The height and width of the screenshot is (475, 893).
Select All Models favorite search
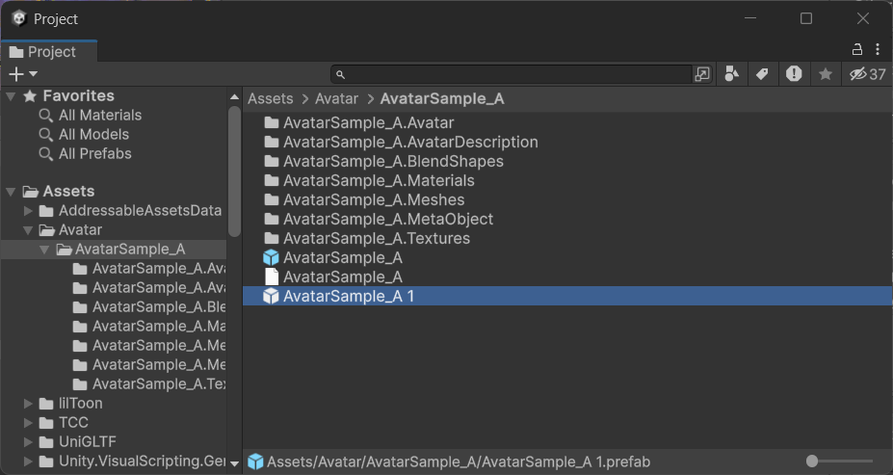click(94, 135)
